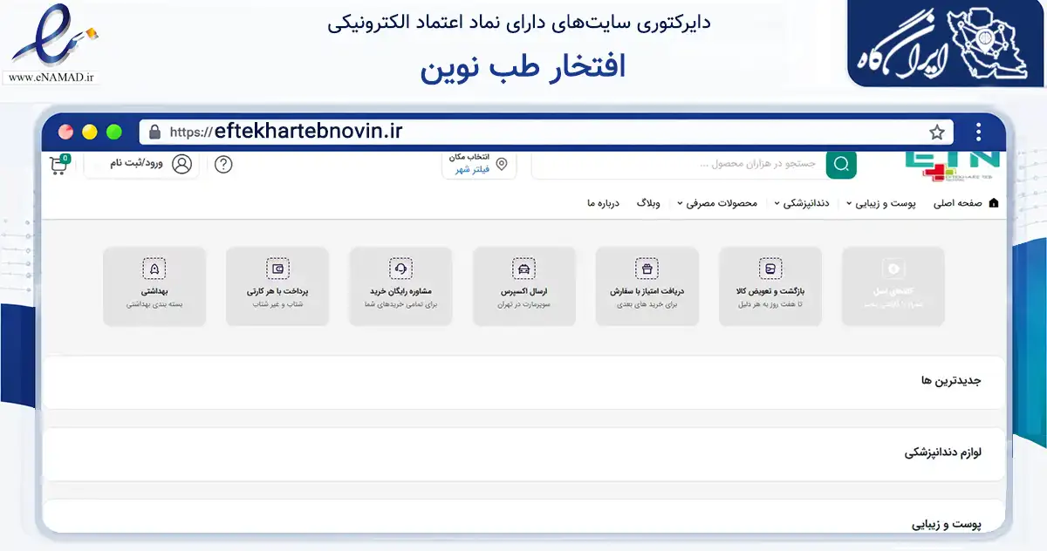Click the car icon for ارسال اکسپرس
1047x551 pixels.
click(x=523, y=269)
